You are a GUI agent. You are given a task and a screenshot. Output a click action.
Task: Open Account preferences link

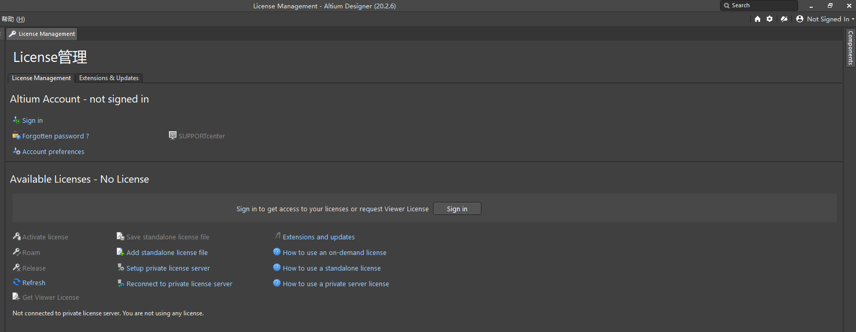pyautogui.click(x=53, y=151)
